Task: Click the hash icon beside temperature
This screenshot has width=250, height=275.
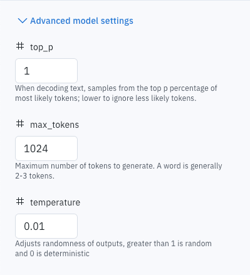Action: [x=20, y=201]
